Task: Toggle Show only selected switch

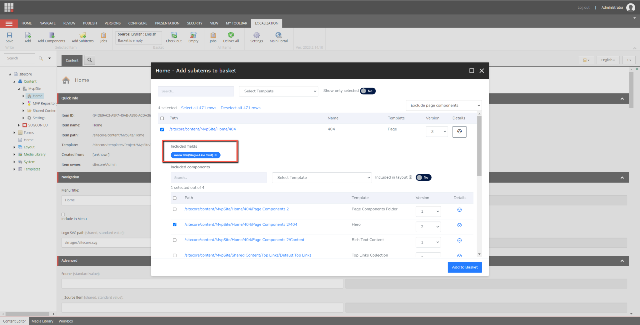Action: coord(368,91)
